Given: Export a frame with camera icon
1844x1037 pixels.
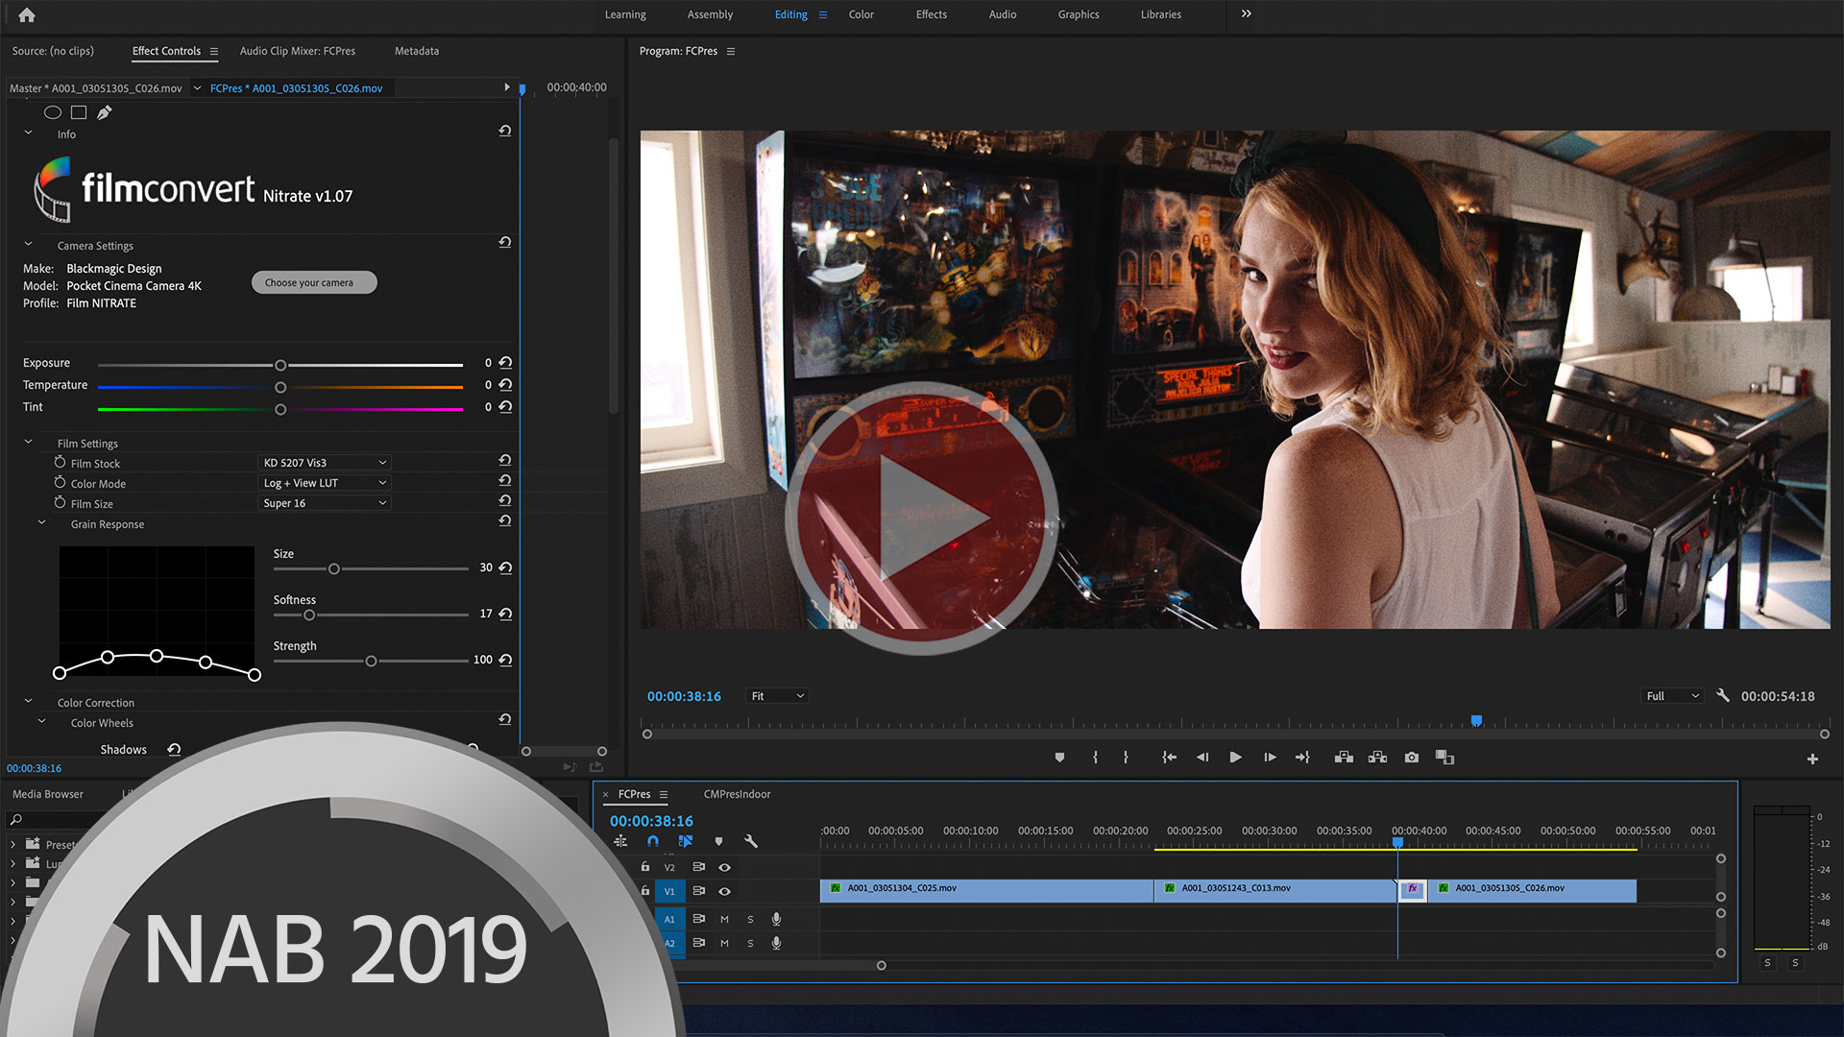Looking at the screenshot, I should click(1412, 758).
